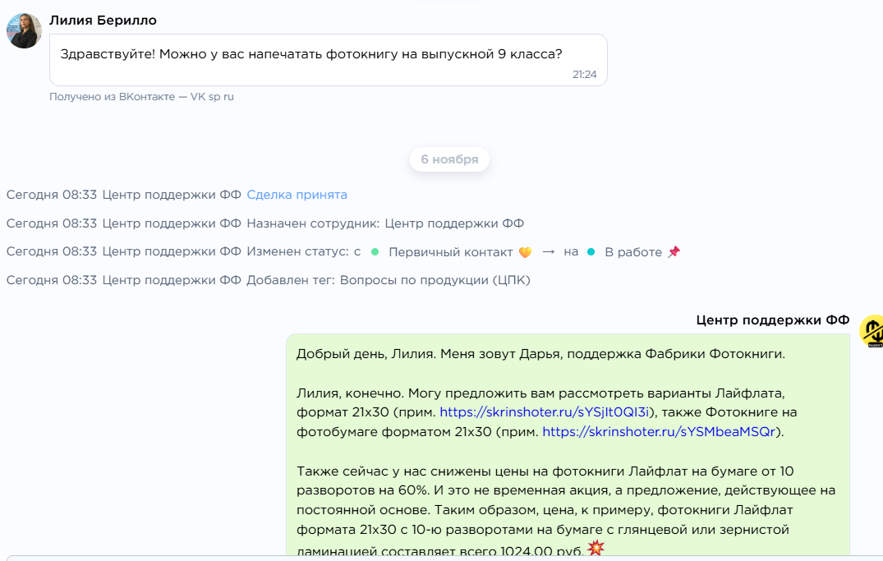Click the Первичный контакт status label

pyautogui.click(x=450, y=252)
